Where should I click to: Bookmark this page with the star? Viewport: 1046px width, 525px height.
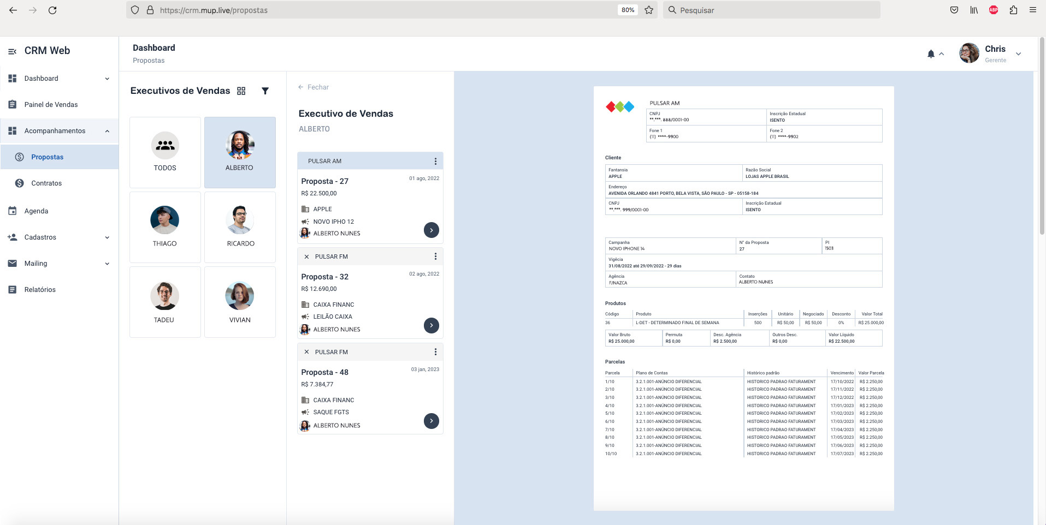649,10
